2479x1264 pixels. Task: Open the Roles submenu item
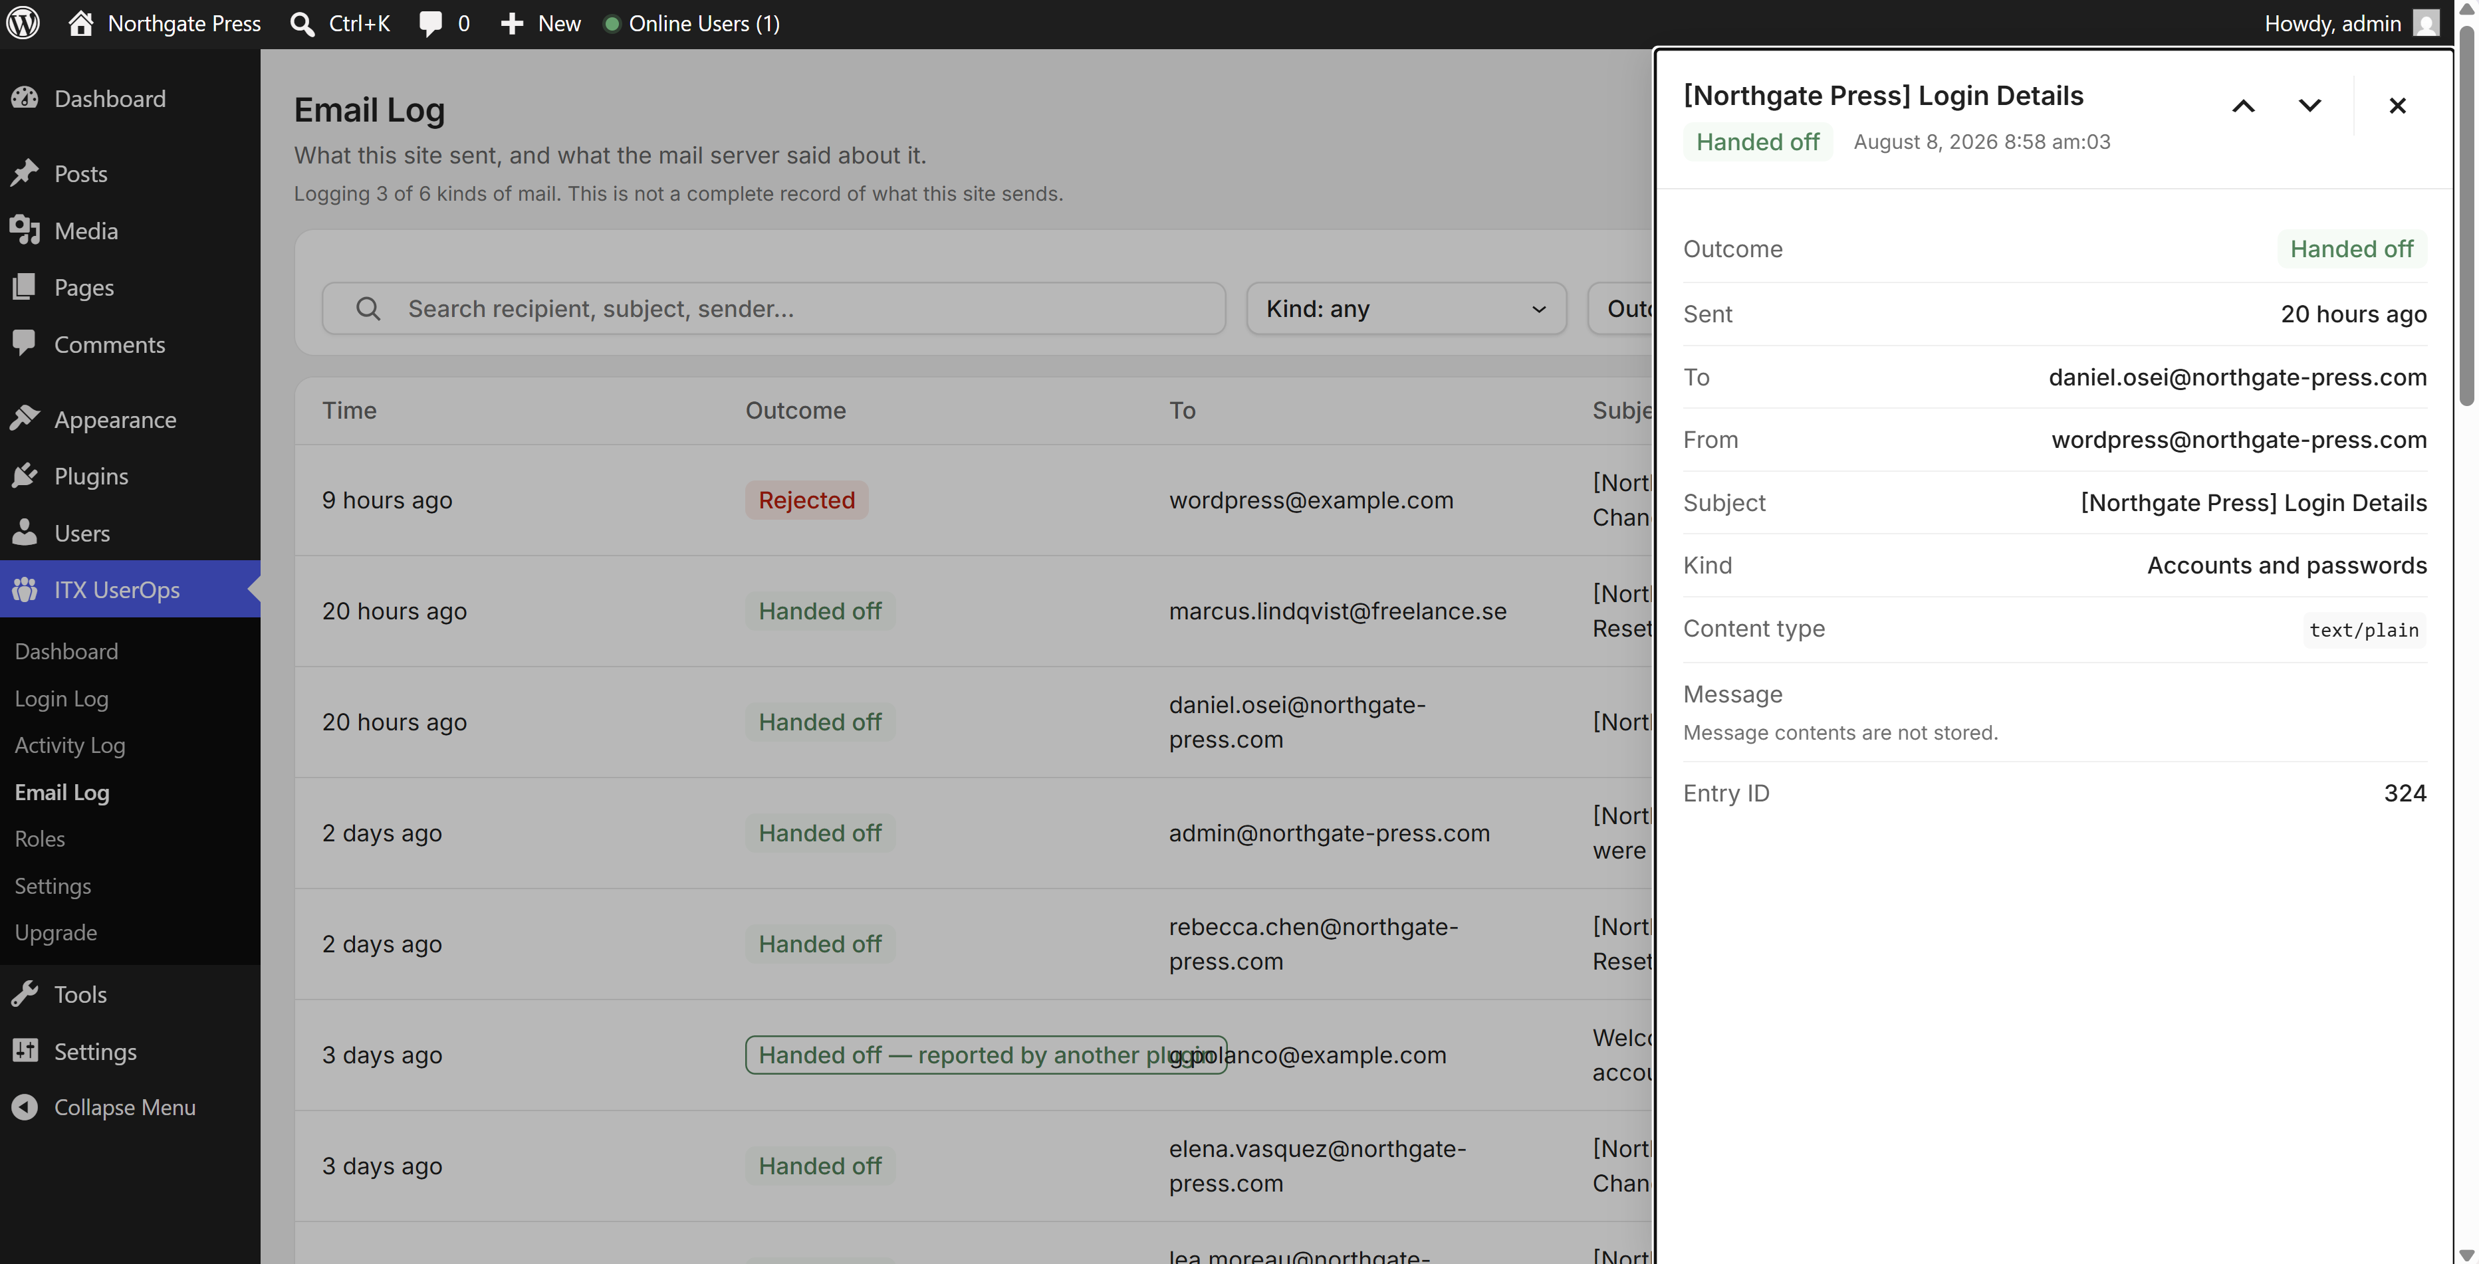(39, 839)
